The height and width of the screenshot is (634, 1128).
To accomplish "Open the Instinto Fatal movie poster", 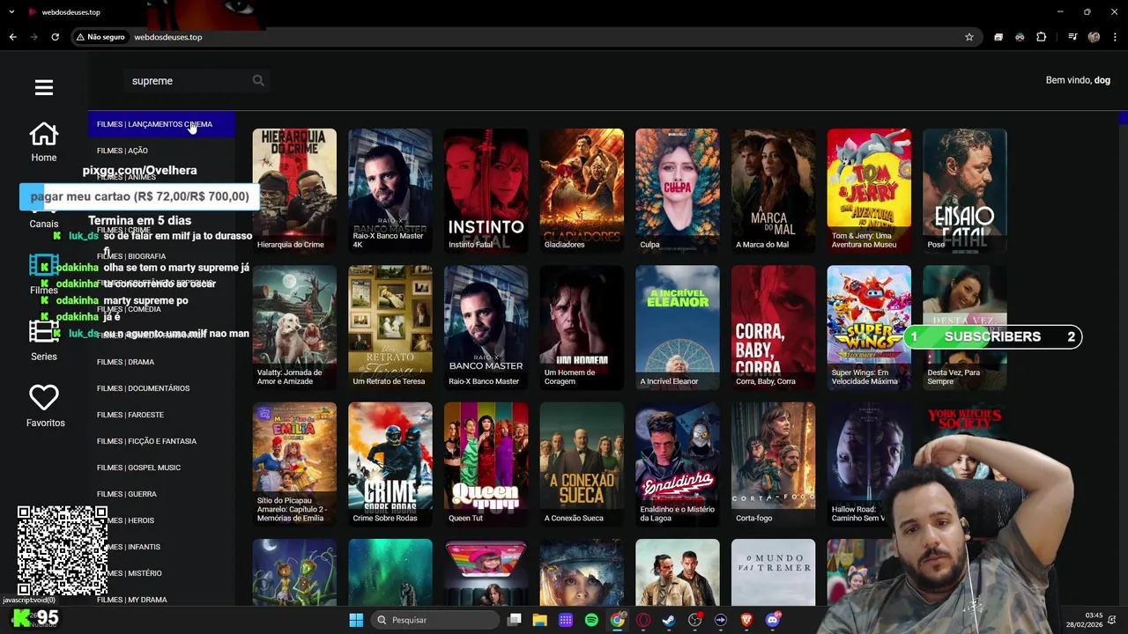I will (x=486, y=190).
